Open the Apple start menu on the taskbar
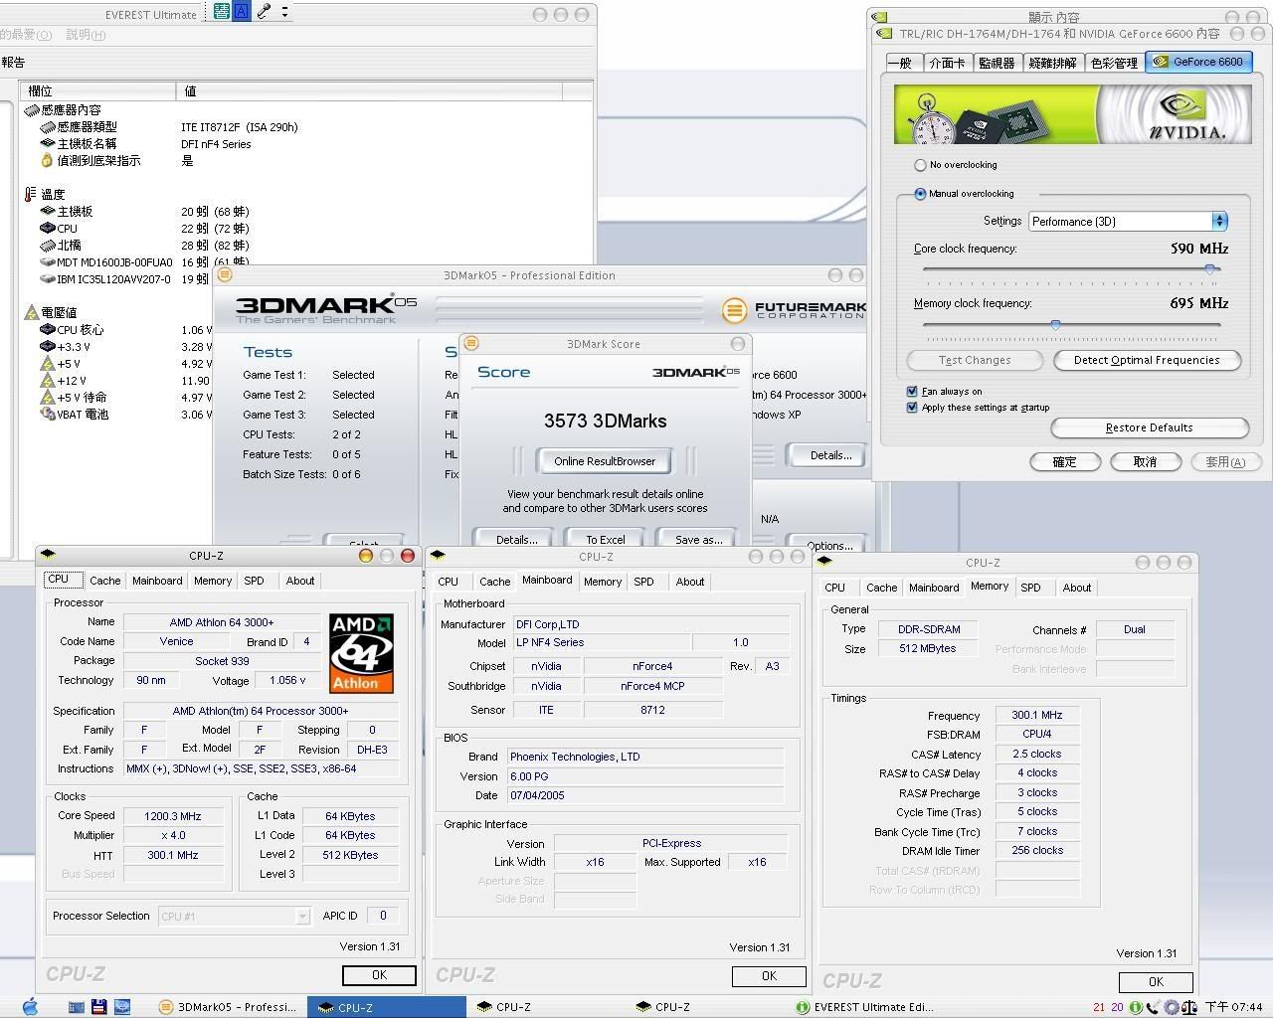 pyautogui.click(x=29, y=1006)
